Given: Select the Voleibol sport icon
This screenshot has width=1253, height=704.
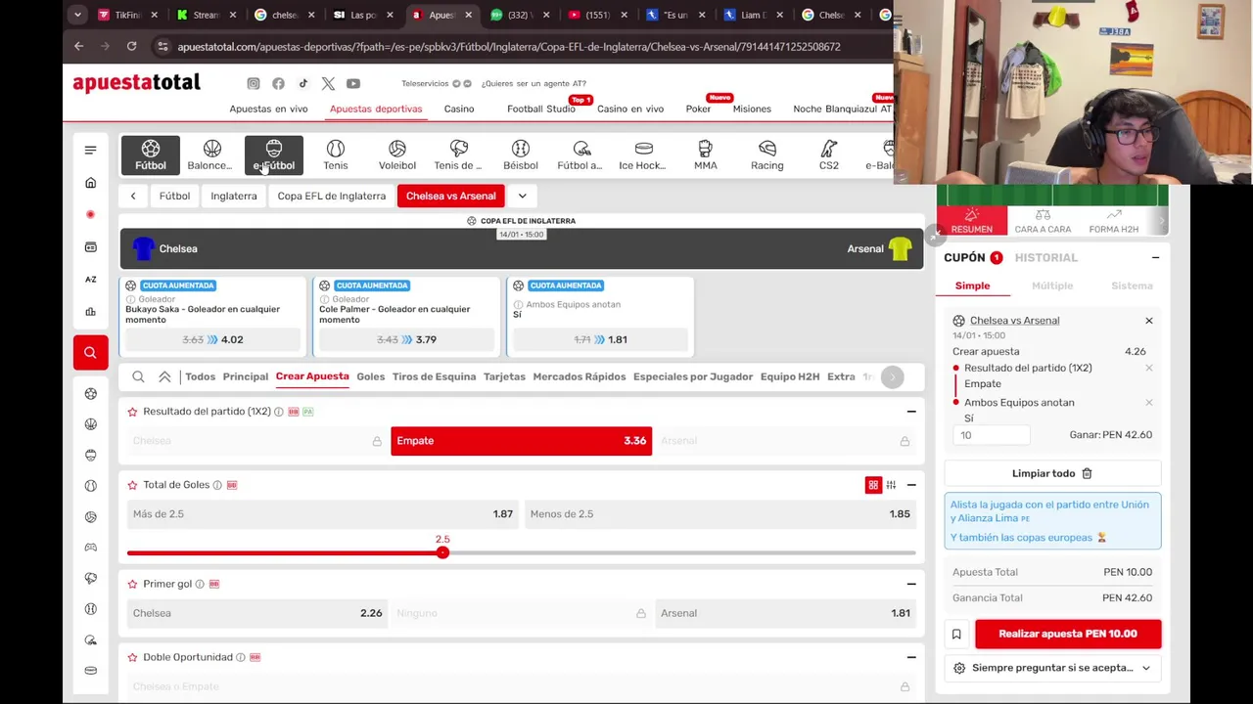Looking at the screenshot, I should [397, 154].
